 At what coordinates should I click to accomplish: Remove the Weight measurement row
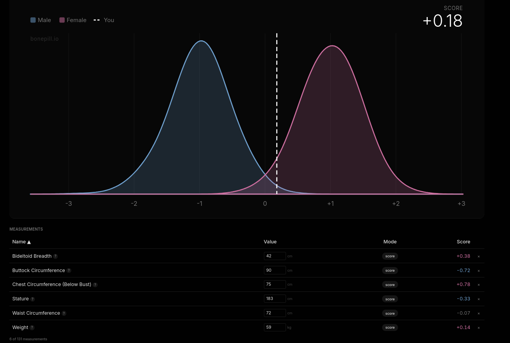[479, 327]
